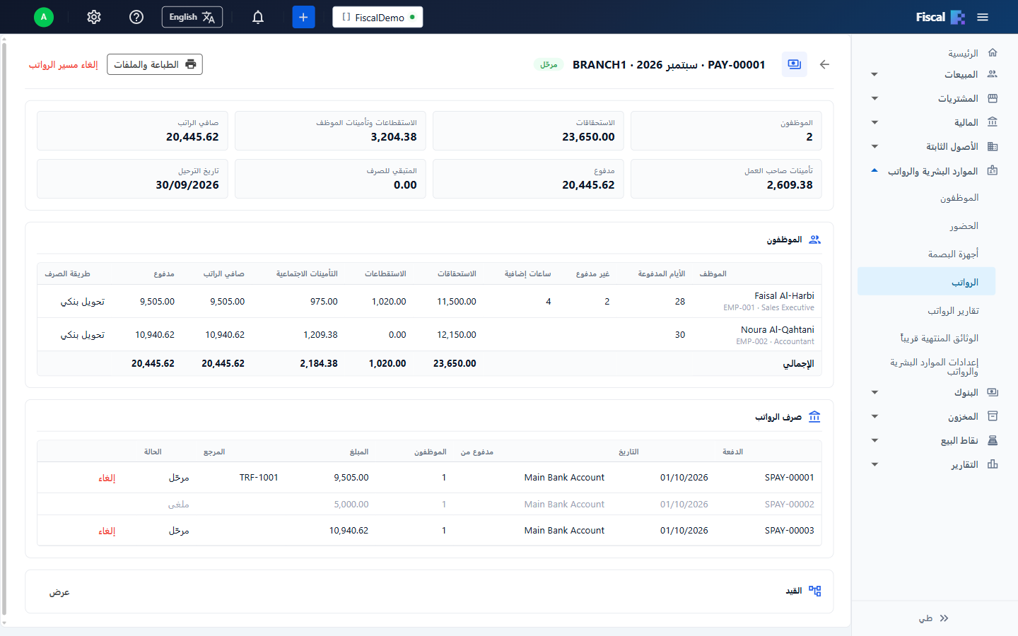1018x636 pixels.
Task: Go back using the arrow beside PAY-00001
Action: [824, 64]
